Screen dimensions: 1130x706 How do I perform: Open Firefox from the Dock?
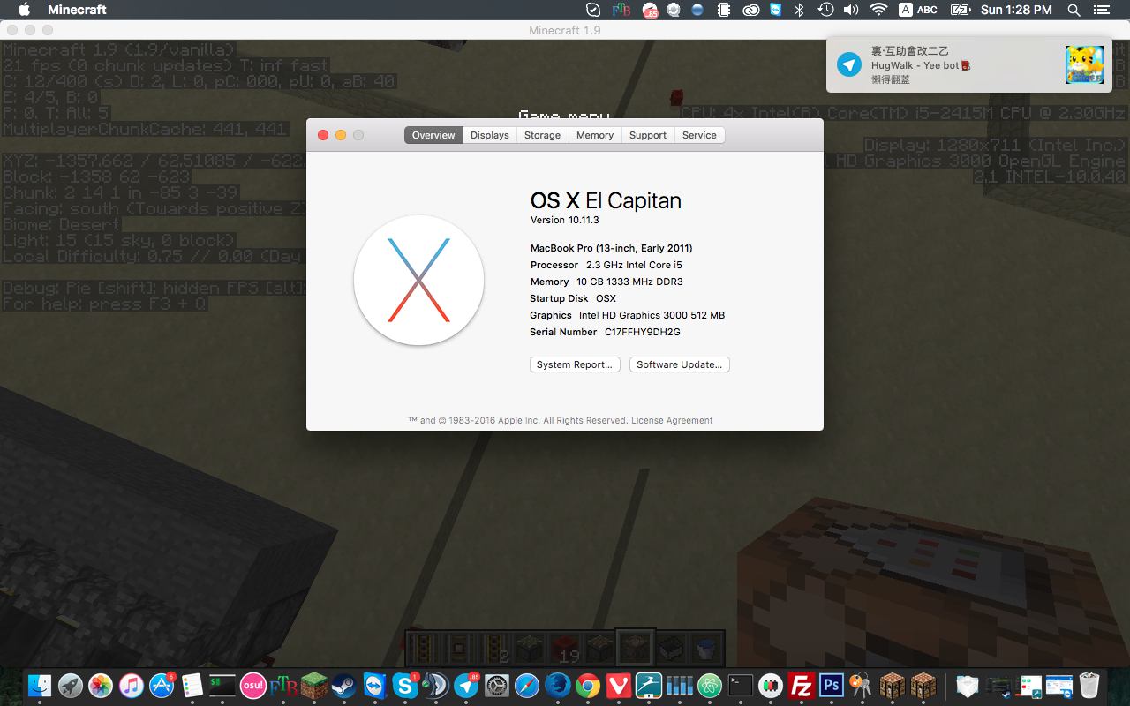pos(558,685)
